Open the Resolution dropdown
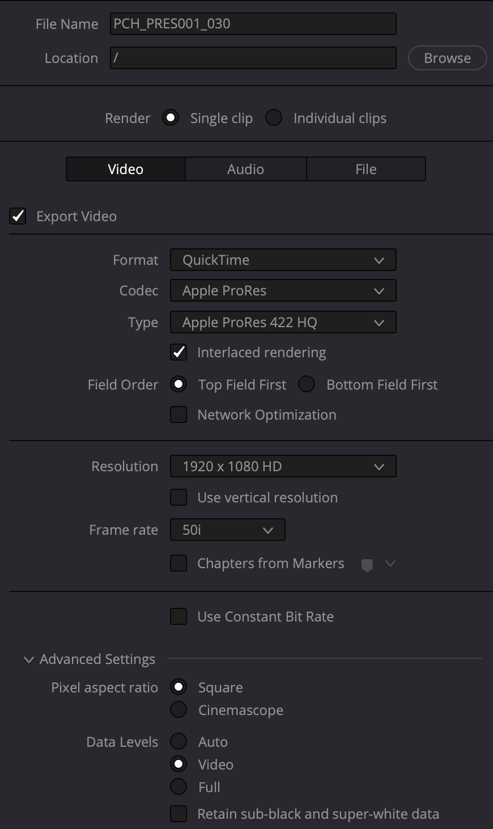 click(283, 467)
